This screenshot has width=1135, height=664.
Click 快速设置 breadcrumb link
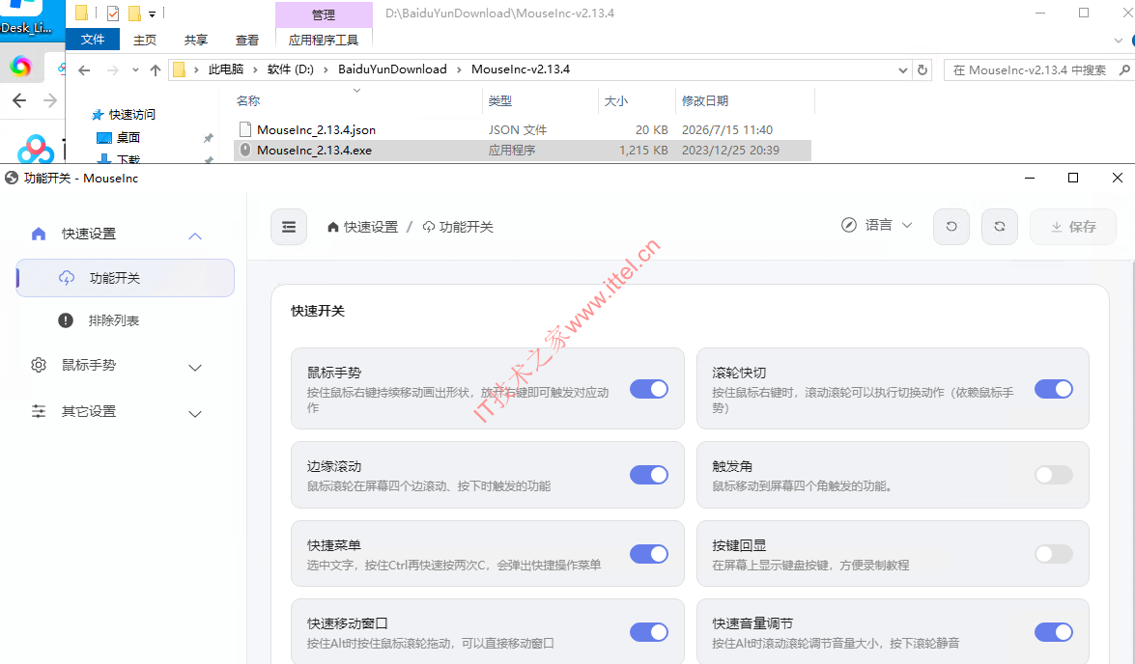[x=371, y=227]
